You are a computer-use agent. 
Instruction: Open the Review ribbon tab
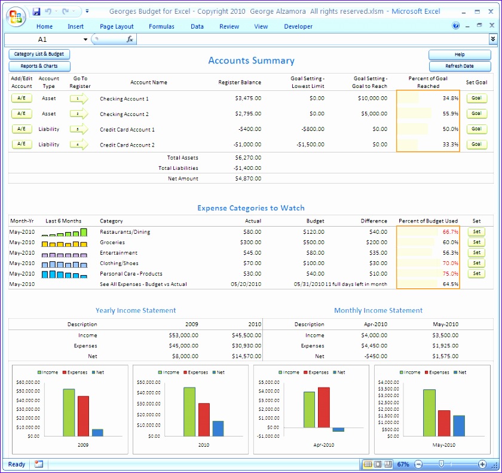(x=229, y=26)
